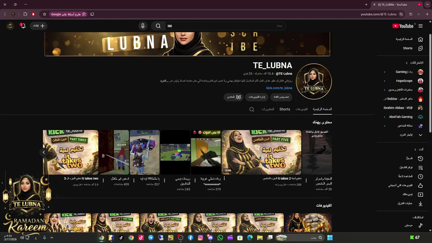Open the Windows Start menu
432x243 pixels.
pyautogui.click(x=330, y=238)
